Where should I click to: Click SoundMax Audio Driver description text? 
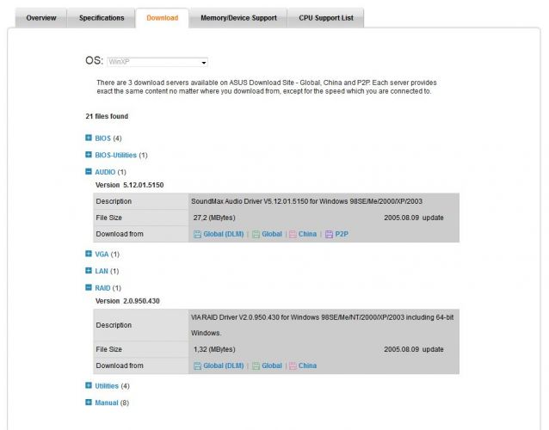pos(306,201)
